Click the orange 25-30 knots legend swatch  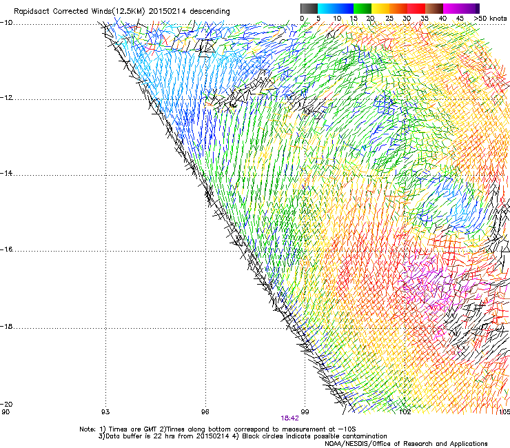398,8
